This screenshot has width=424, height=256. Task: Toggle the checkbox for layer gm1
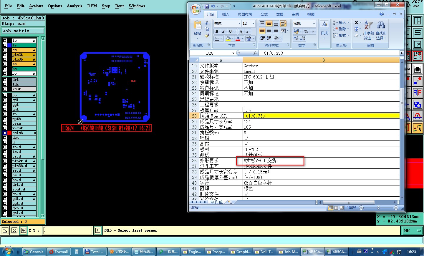(4, 109)
